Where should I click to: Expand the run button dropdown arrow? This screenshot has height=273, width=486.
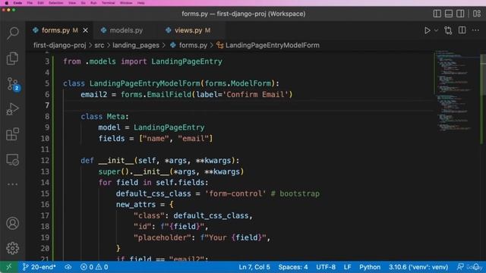point(436,30)
